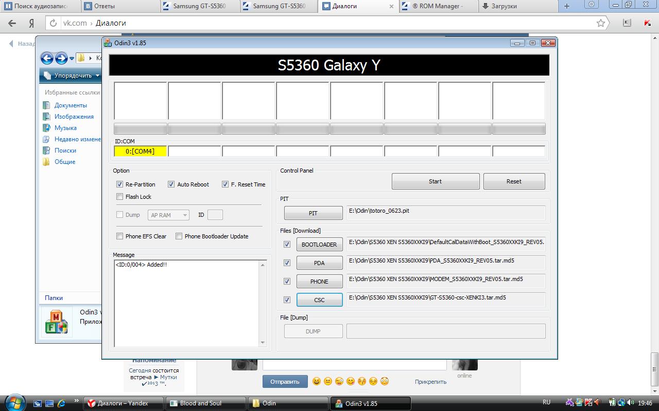The width and height of the screenshot is (659, 411).
Task: Click the BOOTLOADER file button
Action: pyautogui.click(x=319, y=245)
